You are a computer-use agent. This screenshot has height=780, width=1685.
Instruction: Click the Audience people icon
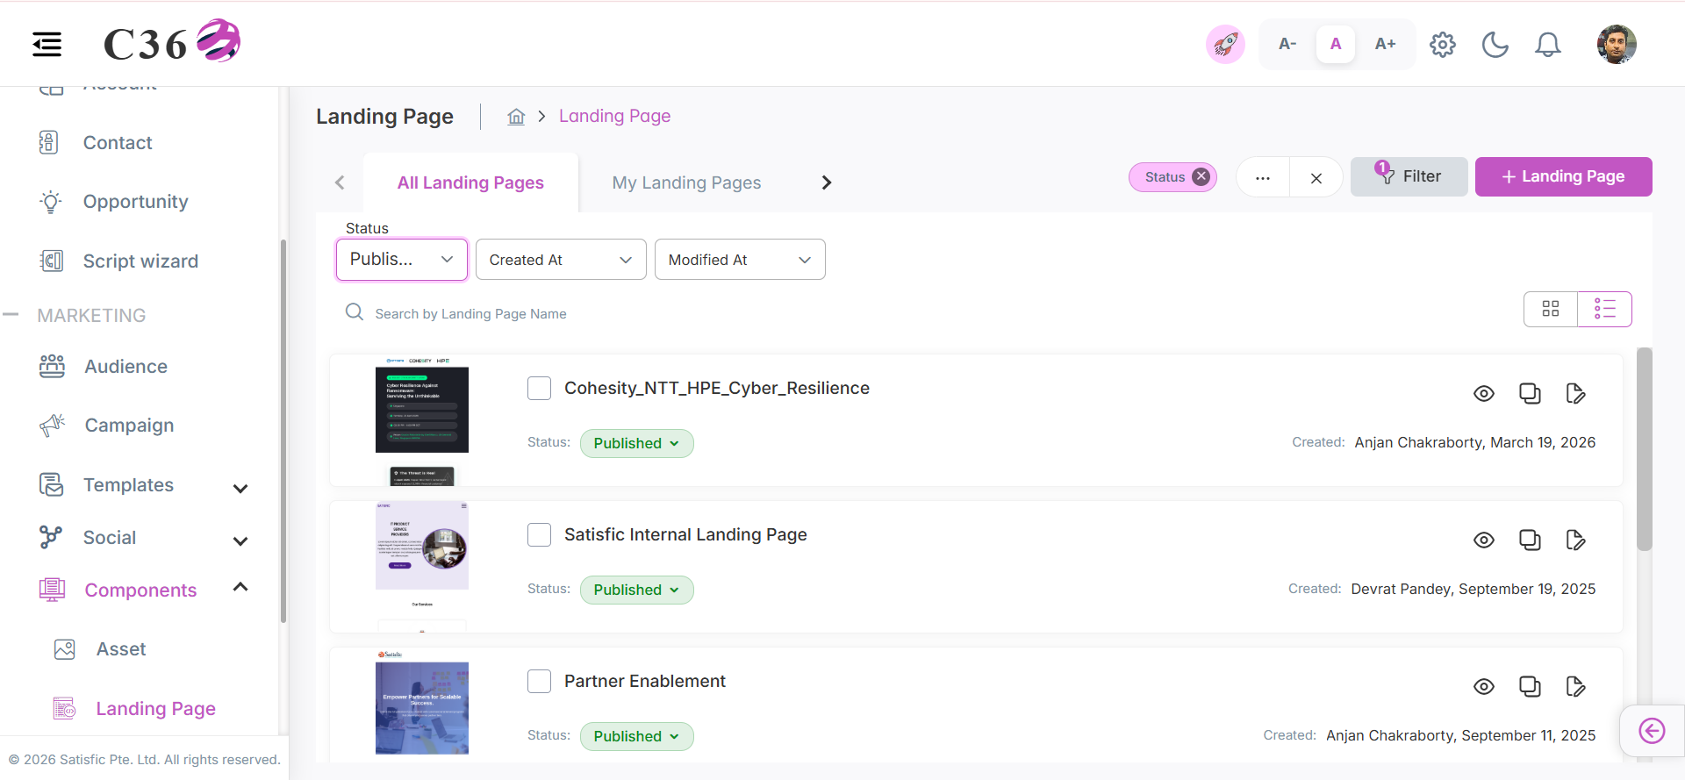coord(52,366)
